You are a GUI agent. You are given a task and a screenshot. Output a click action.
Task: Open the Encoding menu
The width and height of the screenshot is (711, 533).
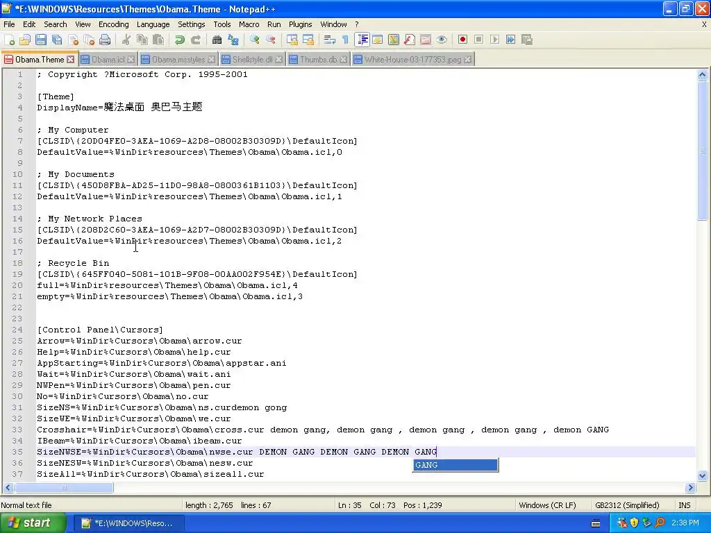click(114, 24)
